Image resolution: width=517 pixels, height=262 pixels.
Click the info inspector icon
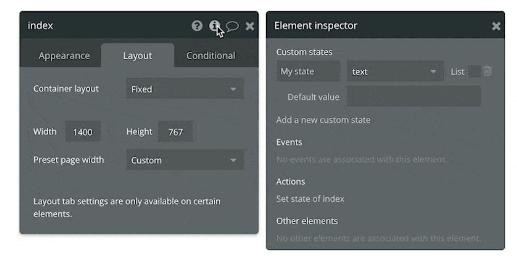click(x=214, y=26)
